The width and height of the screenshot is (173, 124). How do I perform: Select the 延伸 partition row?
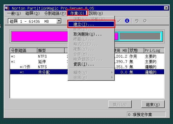tap(87, 62)
